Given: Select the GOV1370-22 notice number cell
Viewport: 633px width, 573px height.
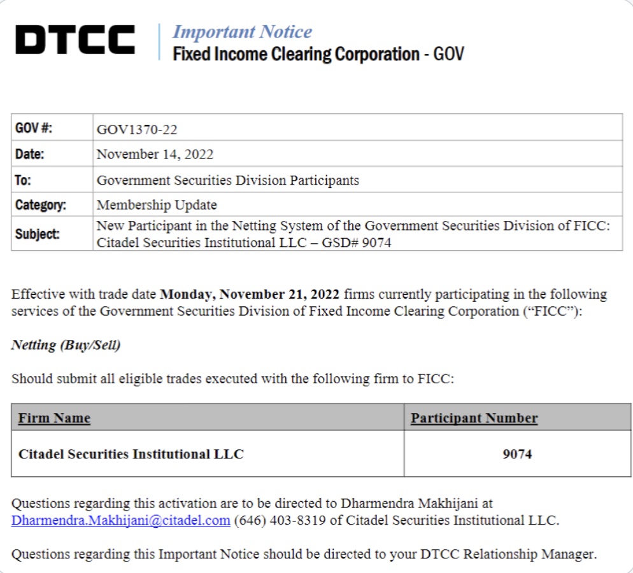Looking at the screenshot, I should [137, 129].
